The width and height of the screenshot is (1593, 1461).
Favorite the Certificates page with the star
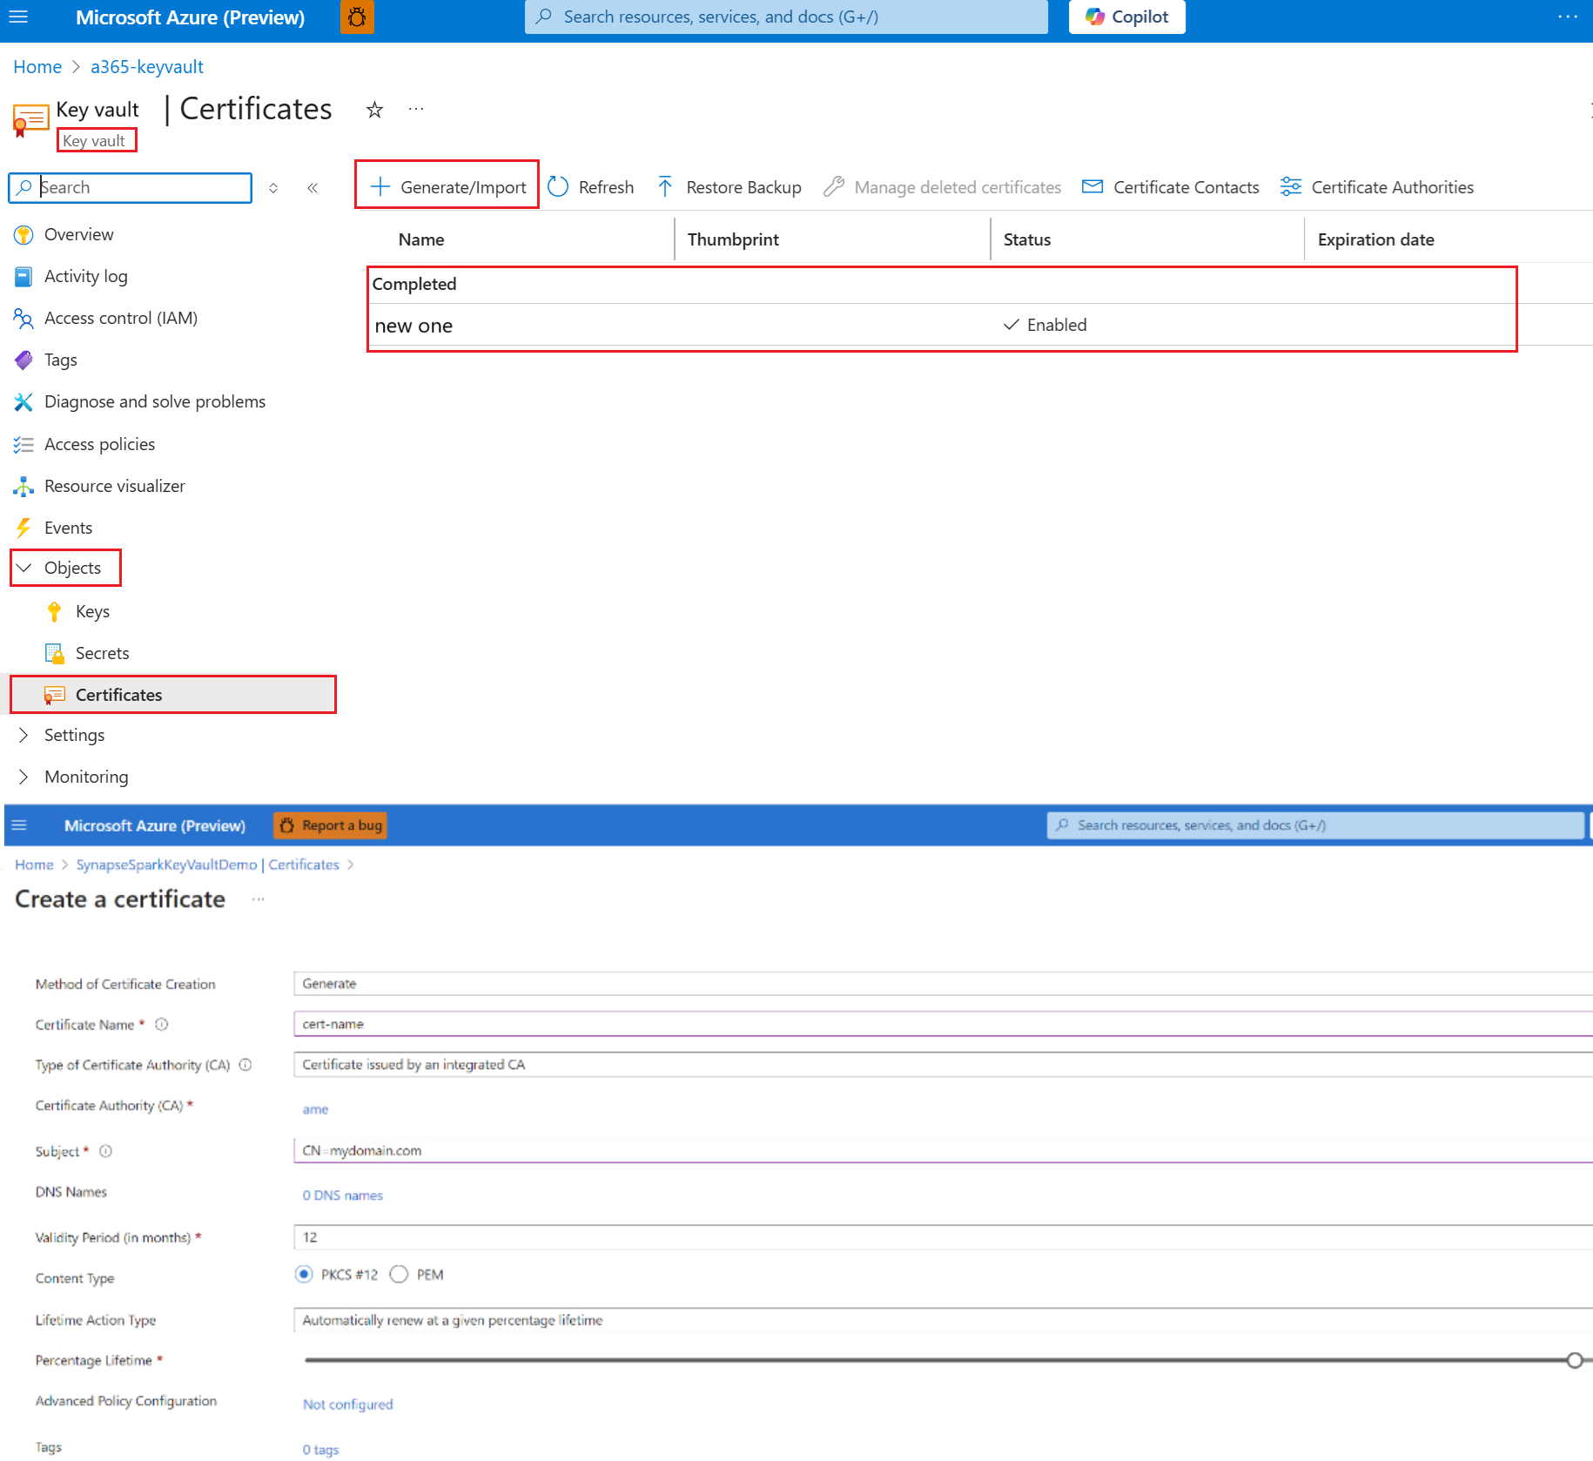[x=373, y=109]
